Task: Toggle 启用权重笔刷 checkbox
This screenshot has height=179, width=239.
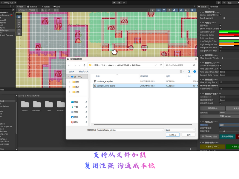Action: click(220, 128)
